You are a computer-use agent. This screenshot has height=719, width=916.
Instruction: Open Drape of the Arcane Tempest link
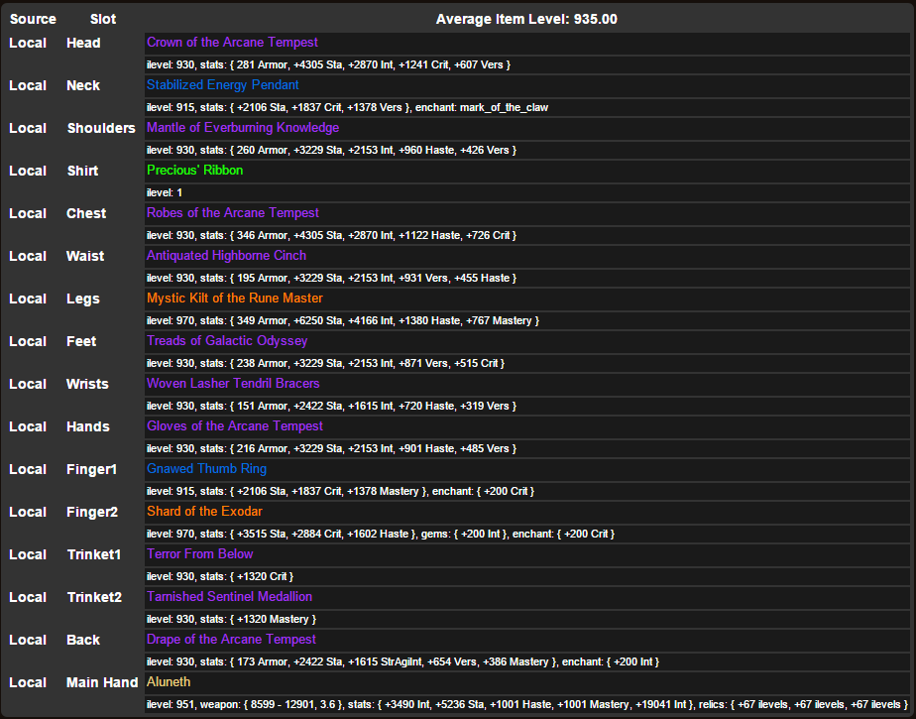click(x=231, y=640)
